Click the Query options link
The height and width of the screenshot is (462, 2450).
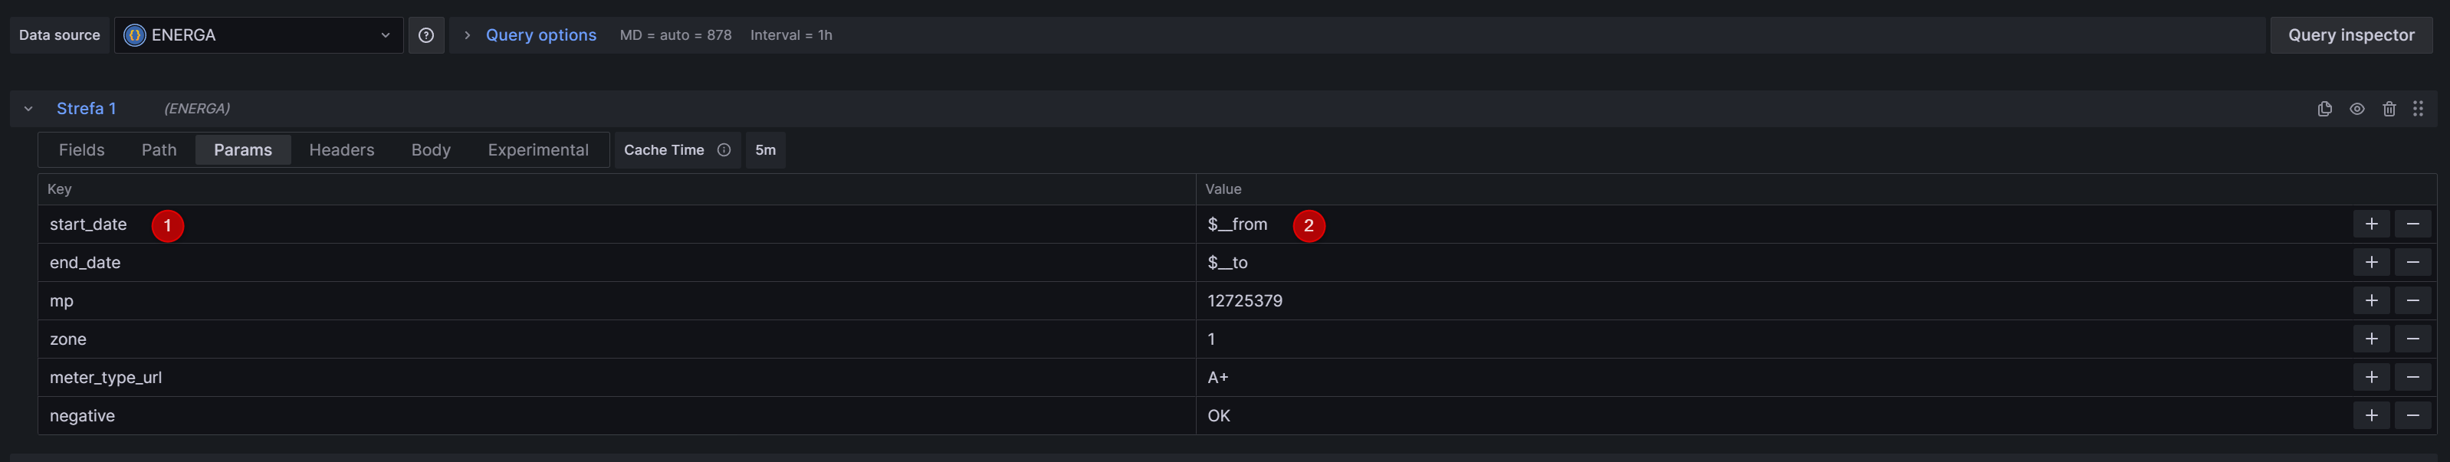click(541, 34)
